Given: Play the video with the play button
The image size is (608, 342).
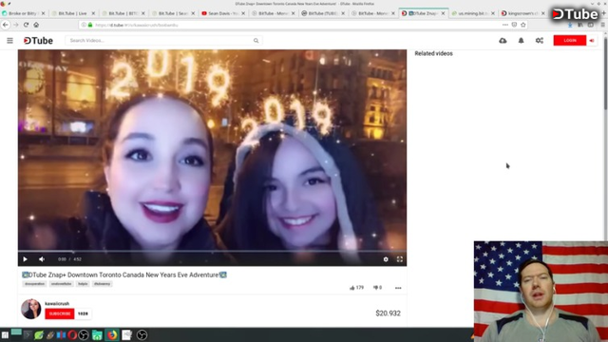Looking at the screenshot, I should pyautogui.click(x=26, y=259).
